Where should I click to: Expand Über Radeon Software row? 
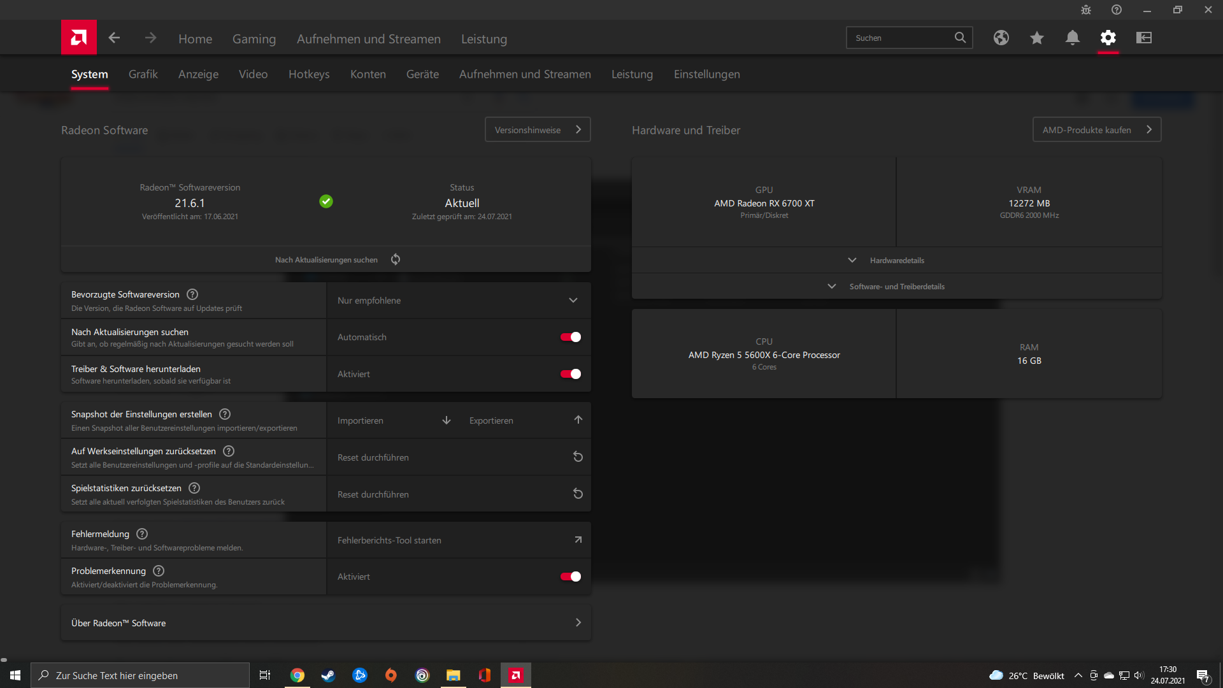pyautogui.click(x=326, y=623)
